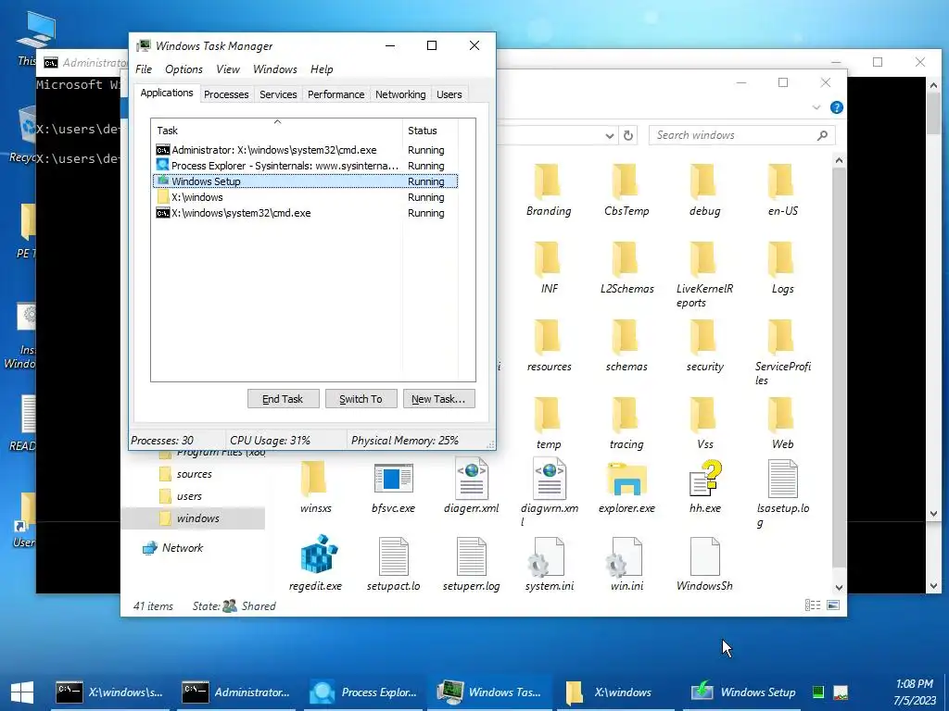Switch to the Services tab
Image resolution: width=949 pixels, height=711 pixels.
coord(278,94)
